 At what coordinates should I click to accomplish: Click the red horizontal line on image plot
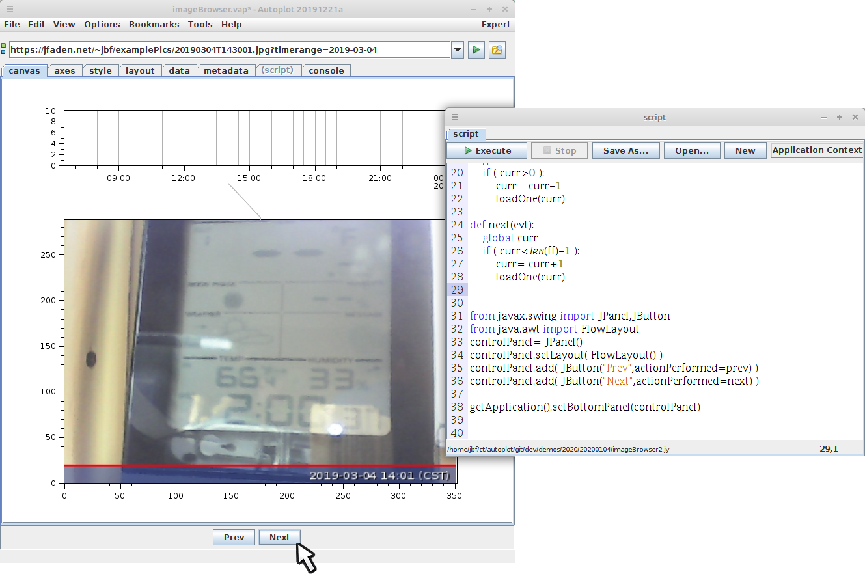click(260, 465)
